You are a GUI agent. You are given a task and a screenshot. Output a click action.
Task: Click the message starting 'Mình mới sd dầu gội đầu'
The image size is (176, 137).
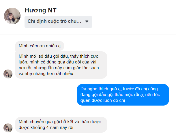point(61,65)
